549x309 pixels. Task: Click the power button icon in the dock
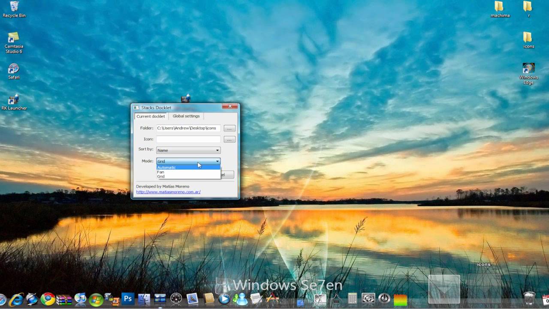click(384, 299)
